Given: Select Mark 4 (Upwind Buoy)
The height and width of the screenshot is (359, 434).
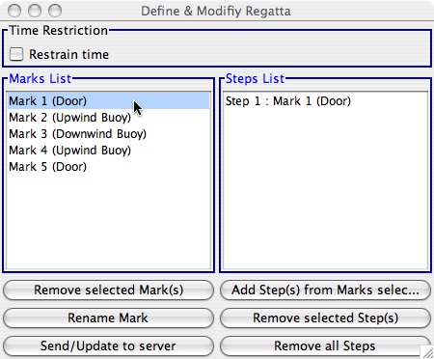Looking at the screenshot, I should [x=108, y=151].
